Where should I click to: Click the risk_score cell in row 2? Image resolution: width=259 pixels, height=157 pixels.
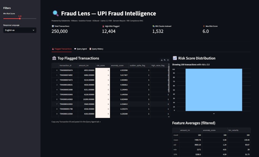pos(103,80)
